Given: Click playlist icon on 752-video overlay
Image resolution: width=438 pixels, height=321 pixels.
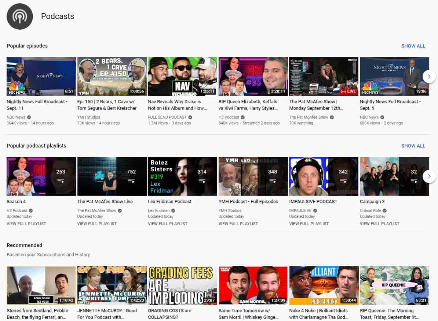Looking at the screenshot, I should coord(131,182).
